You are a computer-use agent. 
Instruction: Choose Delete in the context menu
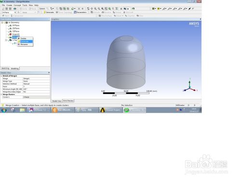coord(25,38)
